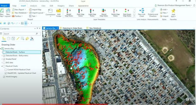Screen dimensions: 196x105
Task: Select Bright Map Notes template
Action: [x=69, y=13]
